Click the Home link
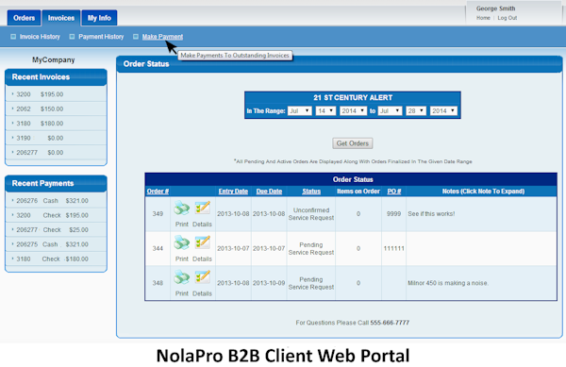This screenshot has height=367, width=566. 483,18
